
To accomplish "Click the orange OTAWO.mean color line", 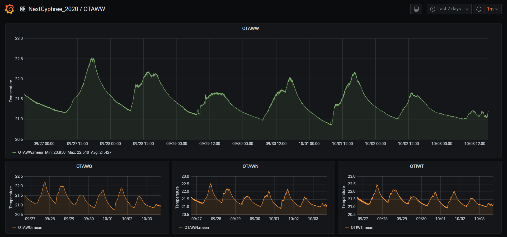I will point(14,228).
